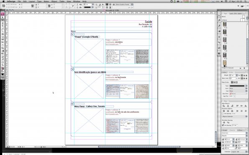Screen dimensions: 249x155
Task: Click the distribute top edges icon
Action: tap(224, 111)
